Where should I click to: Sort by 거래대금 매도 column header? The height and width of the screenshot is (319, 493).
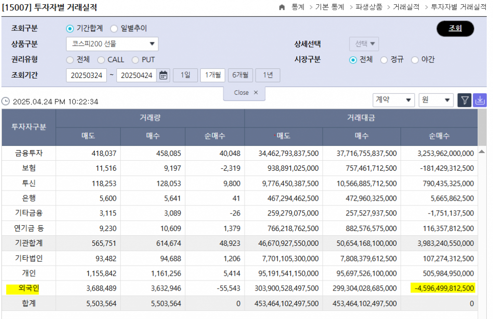[x=283, y=136]
